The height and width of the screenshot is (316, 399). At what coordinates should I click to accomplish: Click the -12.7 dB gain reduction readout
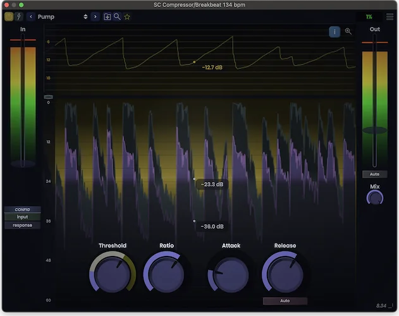tap(212, 68)
